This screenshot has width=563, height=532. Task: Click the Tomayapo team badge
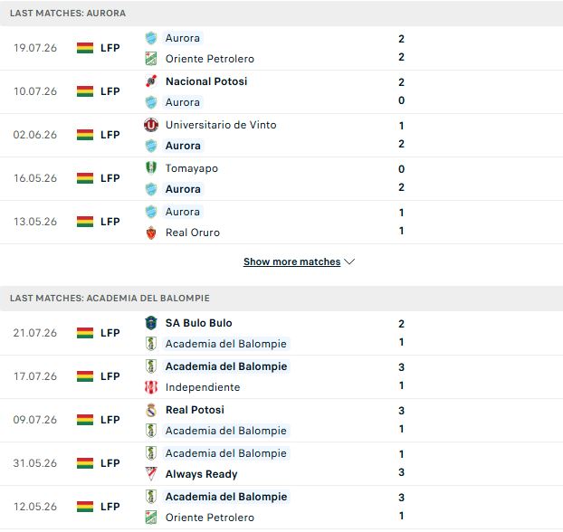[151, 168]
